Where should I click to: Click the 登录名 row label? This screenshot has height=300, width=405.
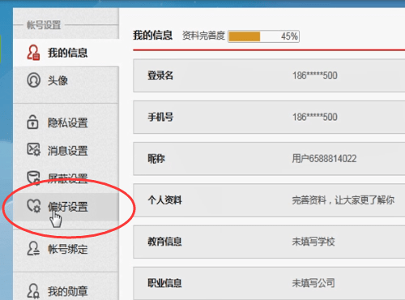coord(160,75)
